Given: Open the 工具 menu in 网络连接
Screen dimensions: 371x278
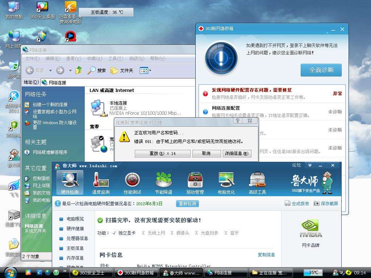Looking at the screenshot, I should pos(115,58).
